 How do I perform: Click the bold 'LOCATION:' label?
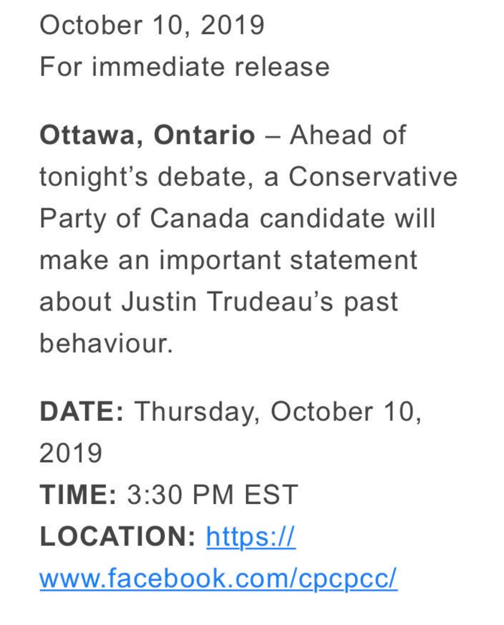pyautogui.click(x=118, y=537)
